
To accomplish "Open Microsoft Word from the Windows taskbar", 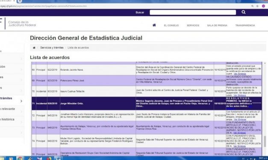I will (58, 158).
